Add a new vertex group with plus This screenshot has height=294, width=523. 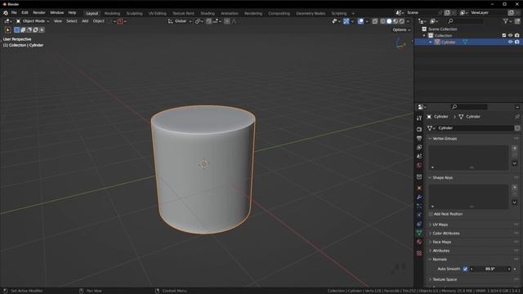pyautogui.click(x=514, y=149)
